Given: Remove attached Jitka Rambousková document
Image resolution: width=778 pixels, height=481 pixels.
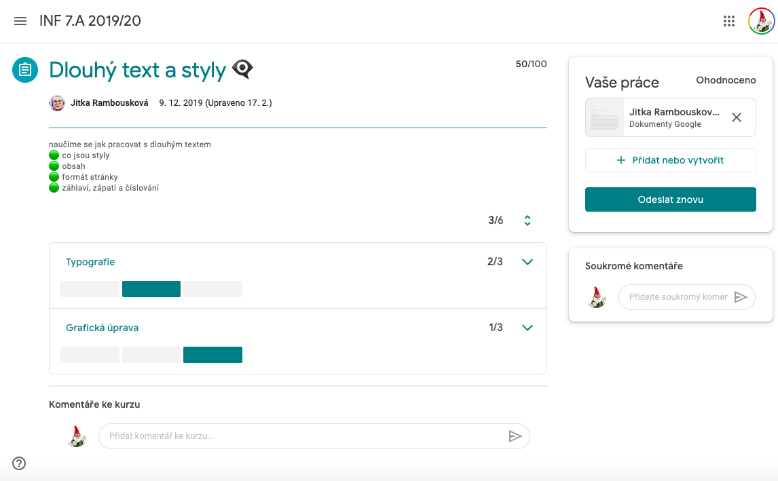Looking at the screenshot, I should tap(737, 117).
